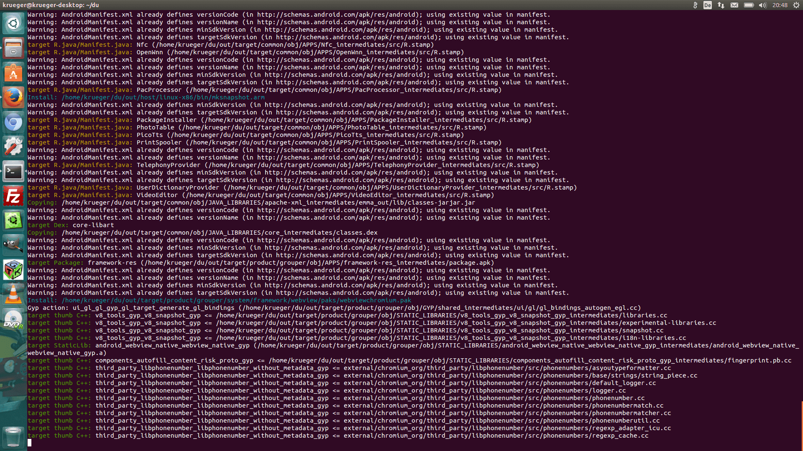
Task: Click the v8 snapshot line ending experimental-libraries.cc
Action: (372, 323)
